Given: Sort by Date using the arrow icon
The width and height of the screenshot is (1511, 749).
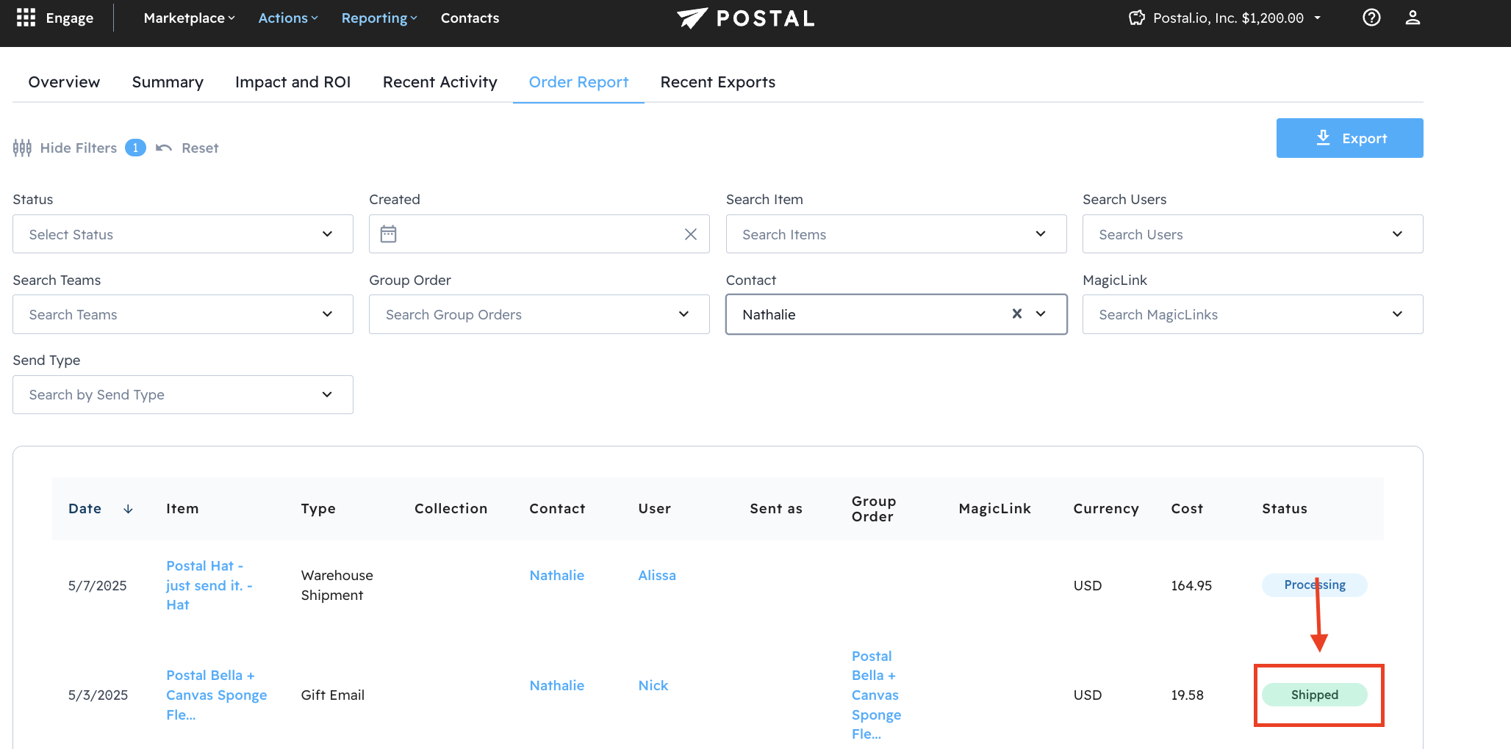Looking at the screenshot, I should pos(128,509).
